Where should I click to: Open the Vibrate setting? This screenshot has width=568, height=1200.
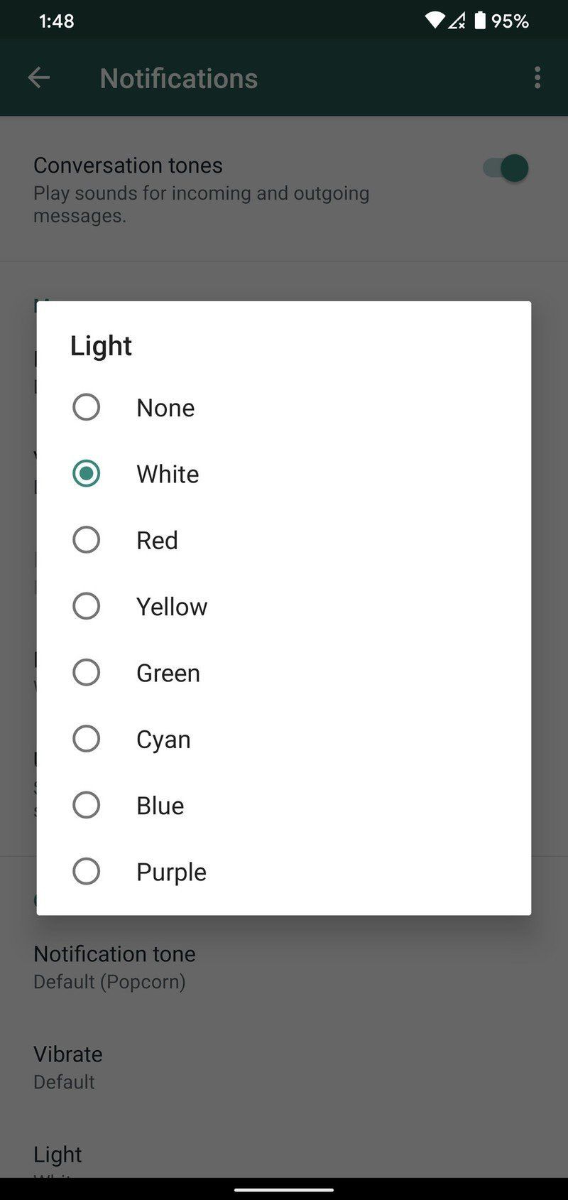tap(68, 1067)
